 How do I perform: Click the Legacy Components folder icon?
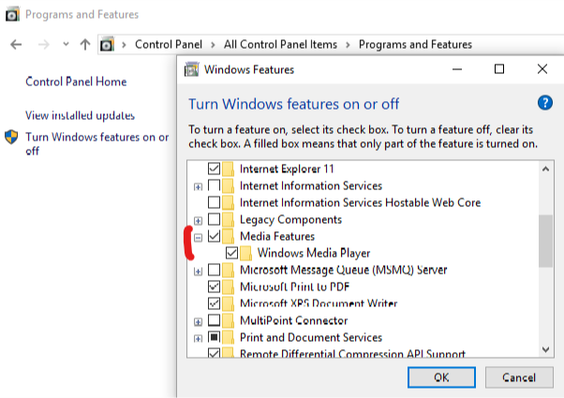pyautogui.click(x=228, y=219)
